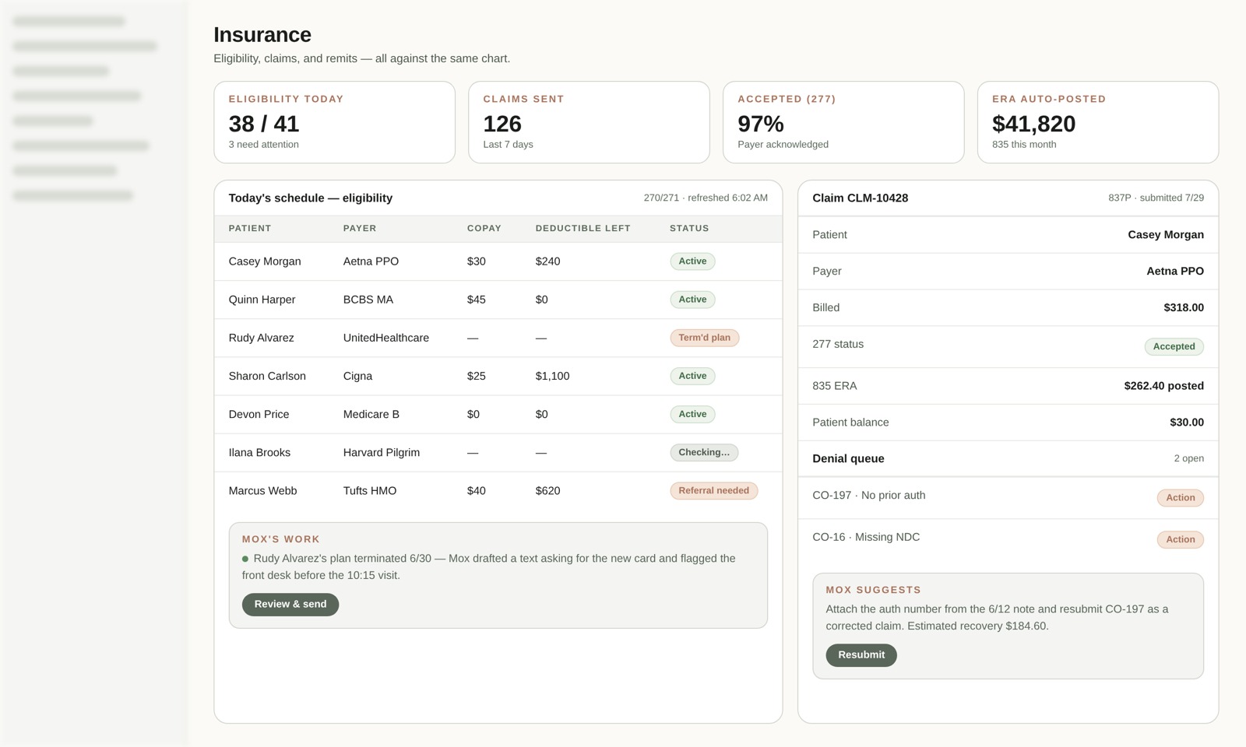Click the Referral needed status badge
The height and width of the screenshot is (747, 1246).
click(713, 490)
